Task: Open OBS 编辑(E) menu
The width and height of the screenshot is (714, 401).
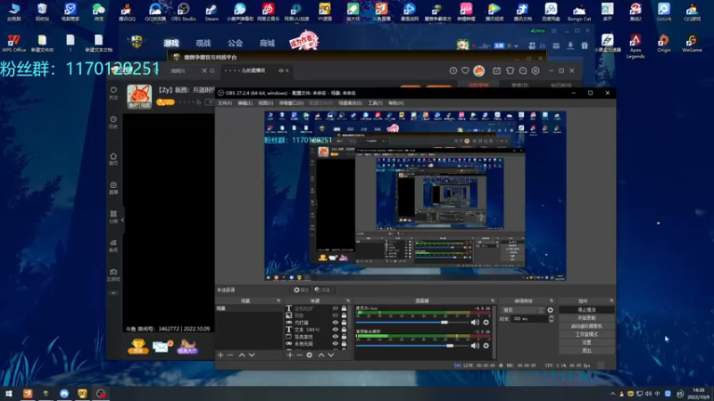Action: (x=245, y=103)
